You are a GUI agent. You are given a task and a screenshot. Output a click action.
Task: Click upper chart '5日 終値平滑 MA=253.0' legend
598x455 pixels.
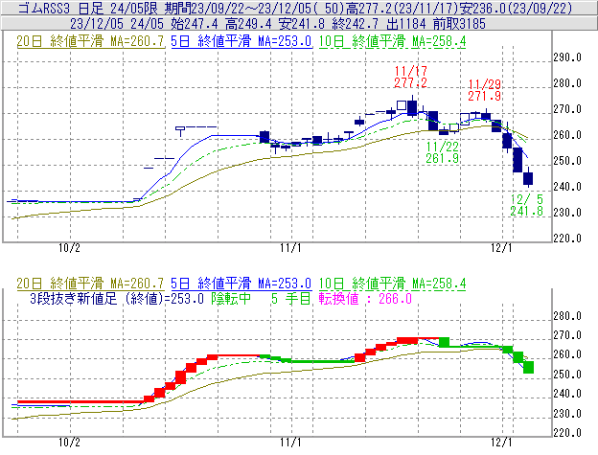pyautogui.click(x=241, y=41)
